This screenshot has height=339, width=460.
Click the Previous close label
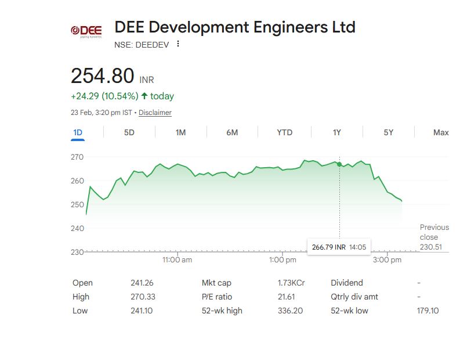coord(434,232)
